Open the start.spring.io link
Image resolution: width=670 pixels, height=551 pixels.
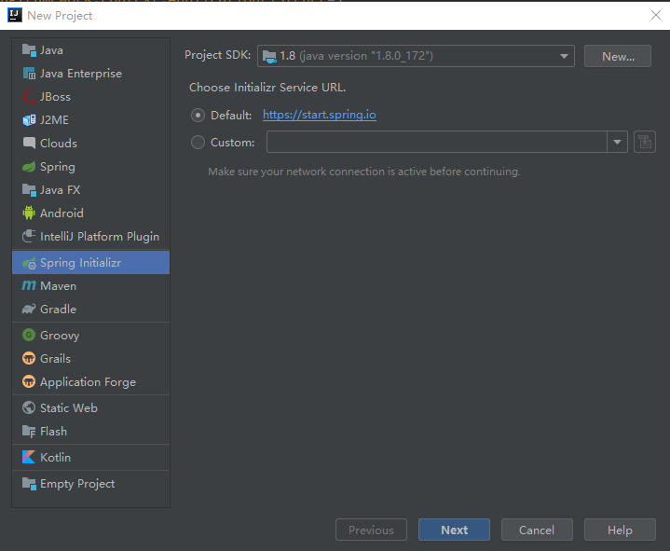pyautogui.click(x=320, y=115)
